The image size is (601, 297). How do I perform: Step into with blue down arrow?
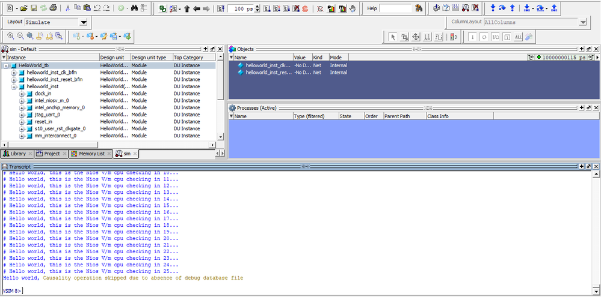coord(493,8)
